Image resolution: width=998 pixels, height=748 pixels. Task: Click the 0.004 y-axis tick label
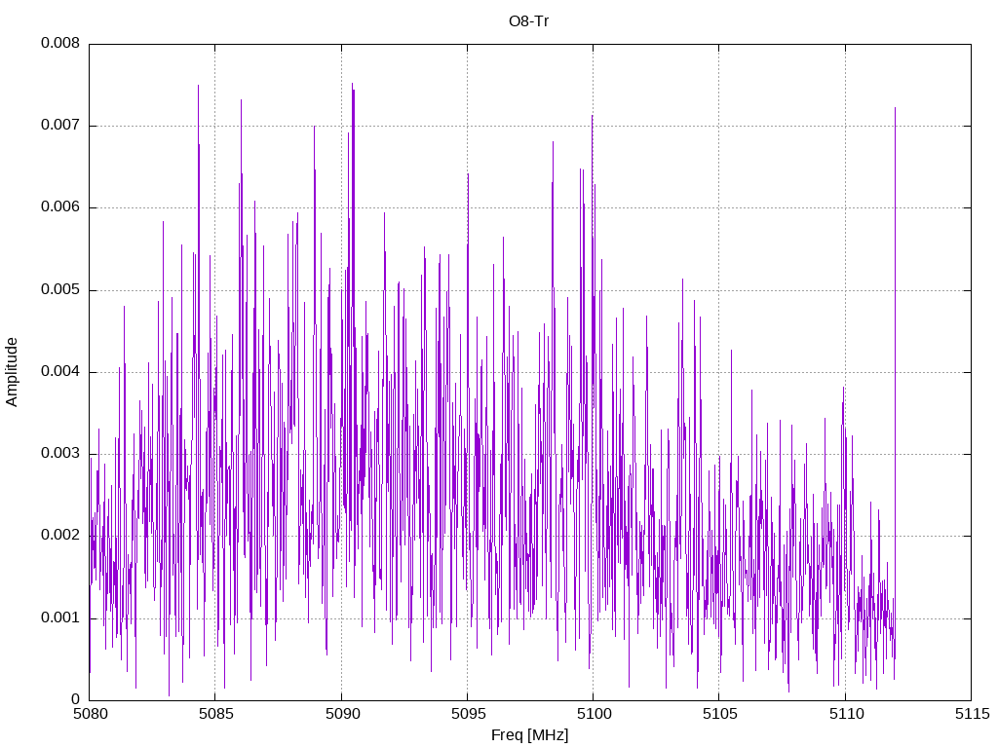(x=60, y=372)
